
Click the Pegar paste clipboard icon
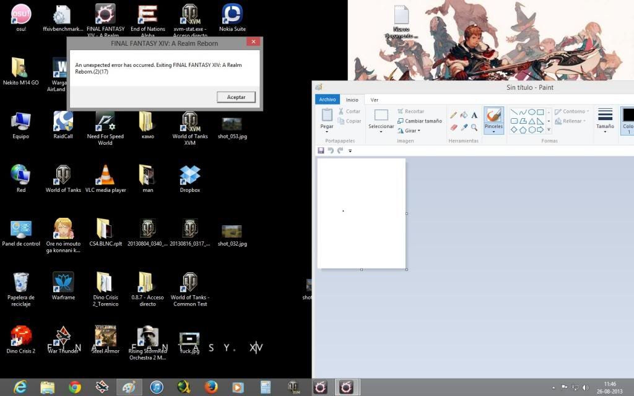coord(327,114)
